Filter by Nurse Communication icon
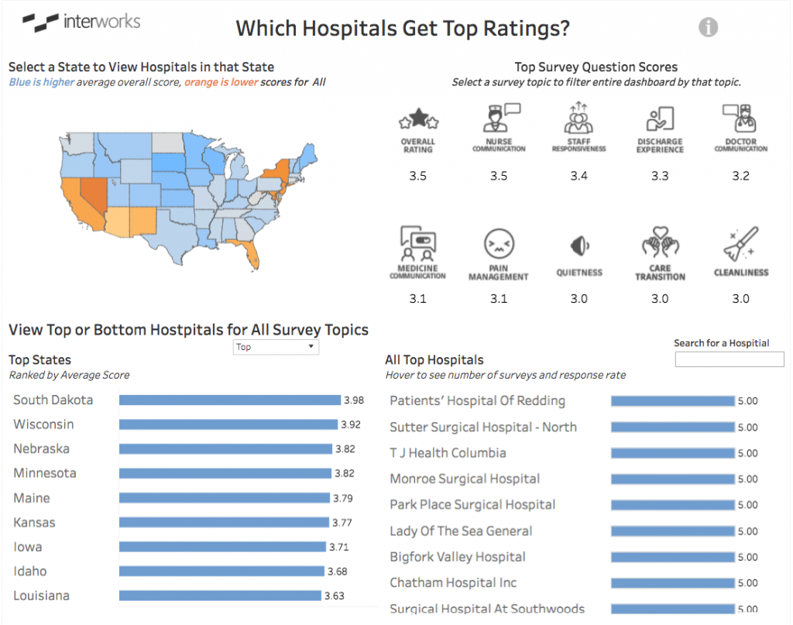Viewport: 793px width, 625px height. [500, 118]
